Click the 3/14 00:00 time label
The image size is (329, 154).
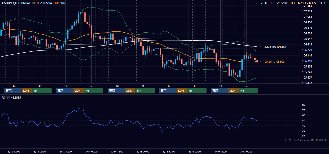[91, 151]
